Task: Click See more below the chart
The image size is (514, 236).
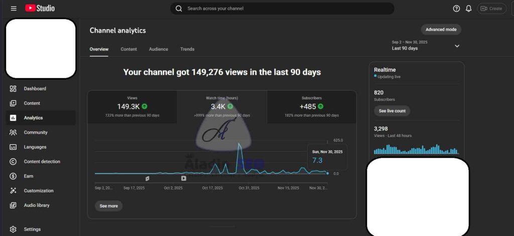Action: [108, 206]
